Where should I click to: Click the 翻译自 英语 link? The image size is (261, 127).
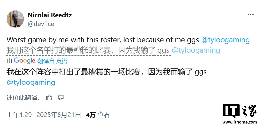point(53,61)
